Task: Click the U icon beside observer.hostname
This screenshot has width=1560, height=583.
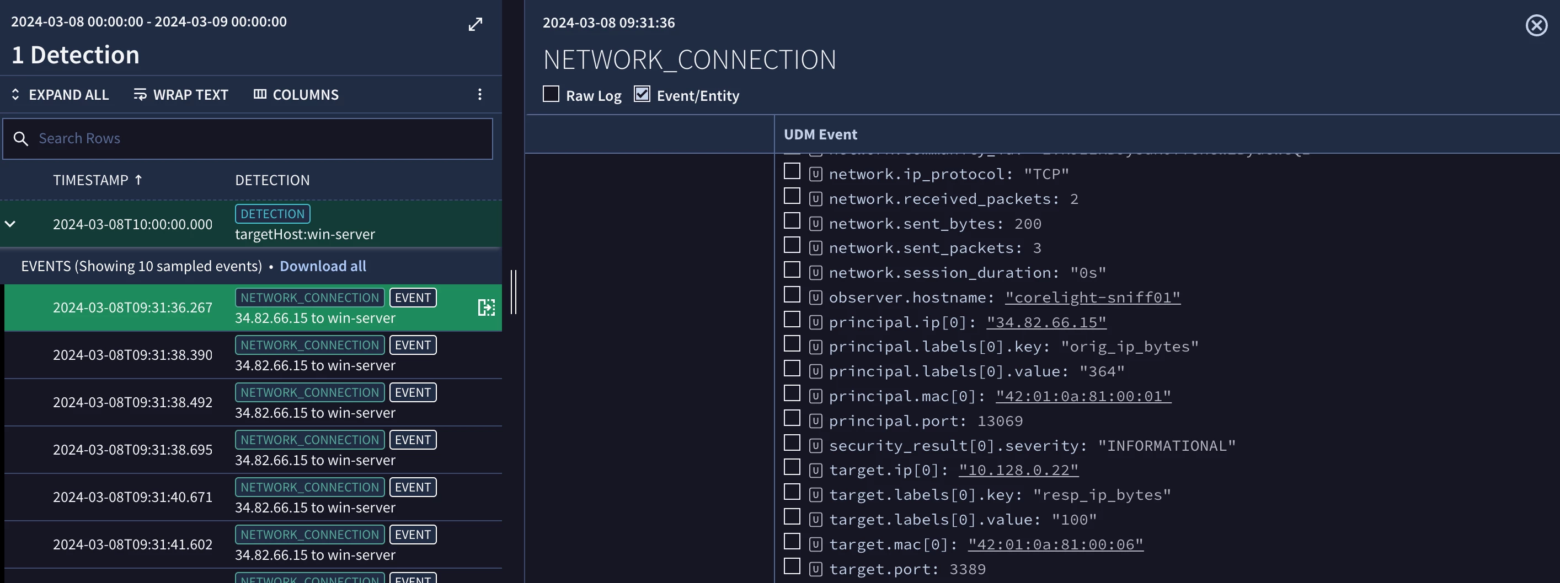Action: tap(816, 298)
